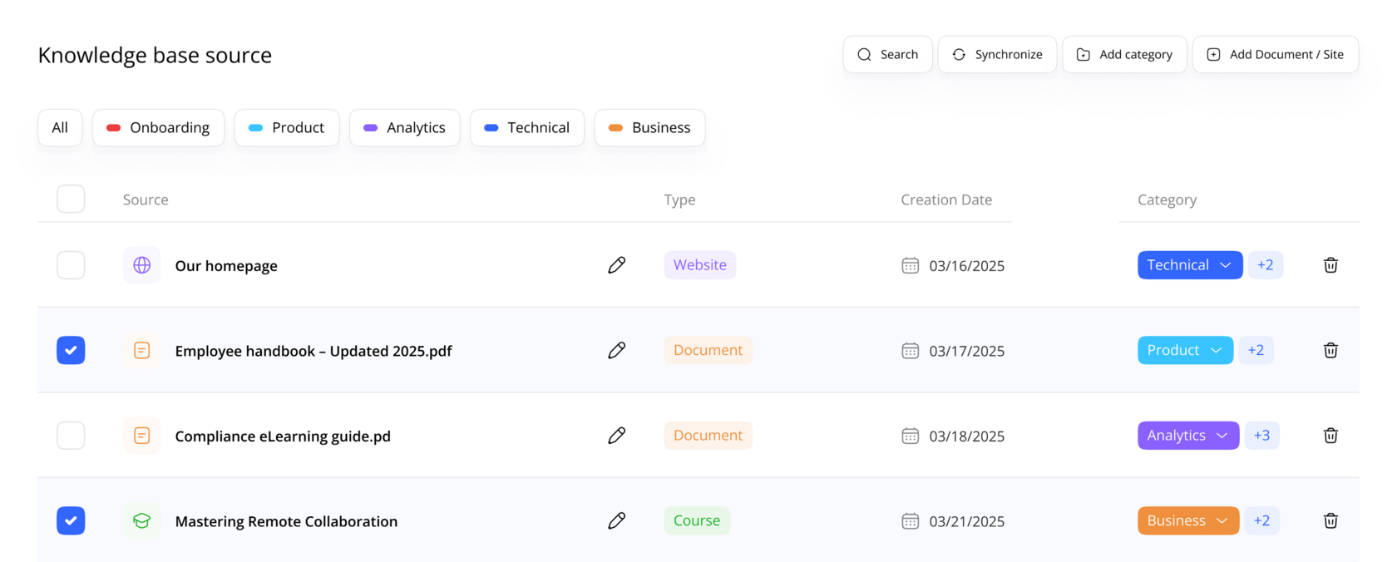Click the Website type tag
The height and width of the screenshot is (562, 1397).
click(700, 265)
